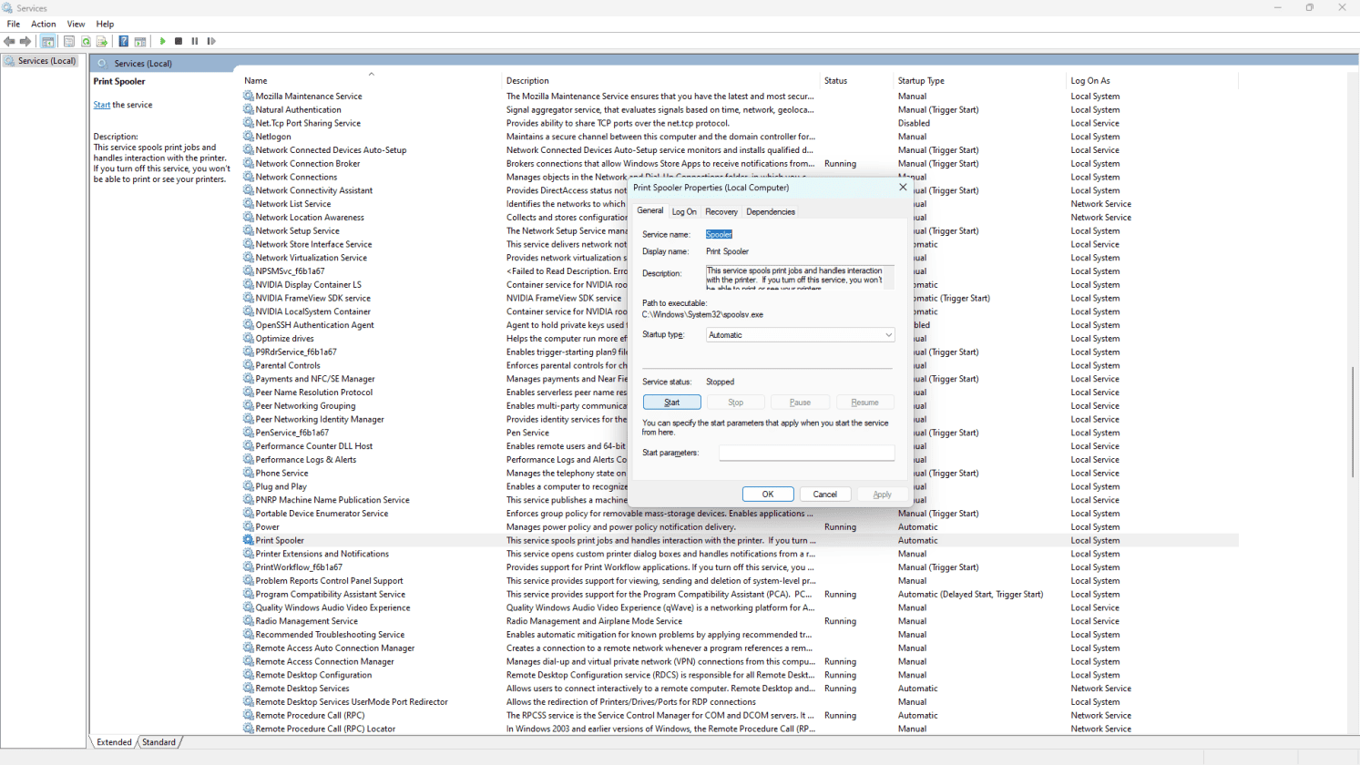1360x765 pixels.
Task: Refresh the services list via toolbar icon
Action: coord(86,41)
